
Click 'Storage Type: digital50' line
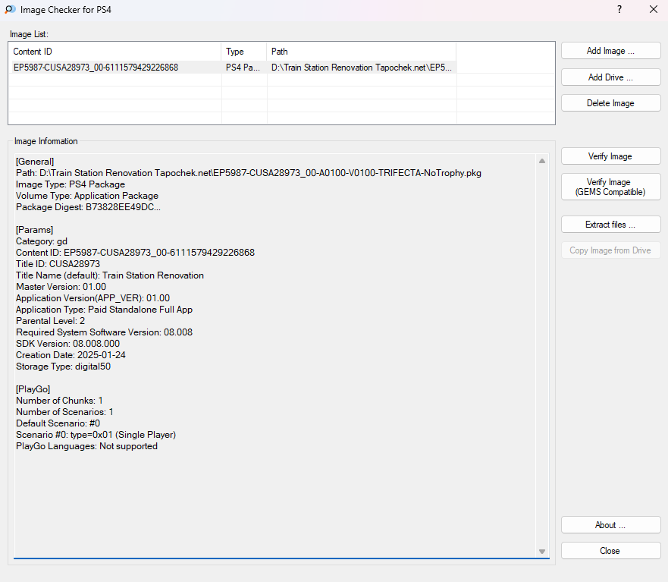click(x=63, y=367)
